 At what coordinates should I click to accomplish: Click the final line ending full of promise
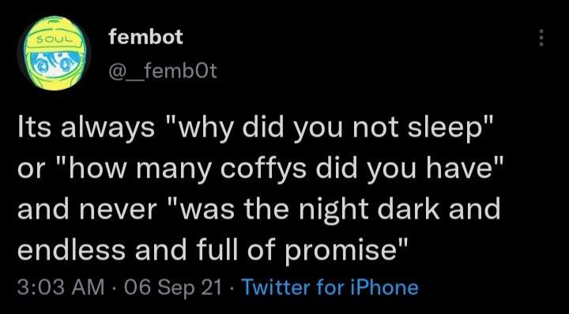(213, 250)
